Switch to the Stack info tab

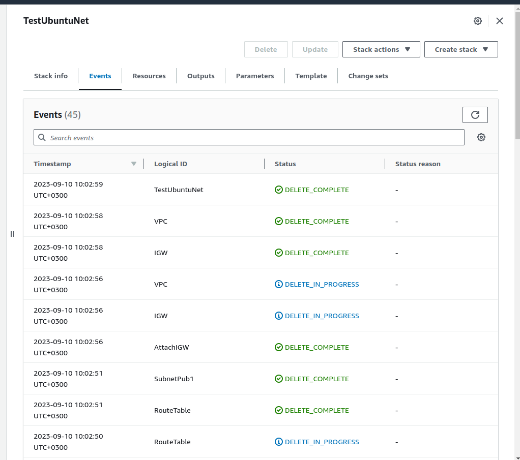click(x=51, y=76)
